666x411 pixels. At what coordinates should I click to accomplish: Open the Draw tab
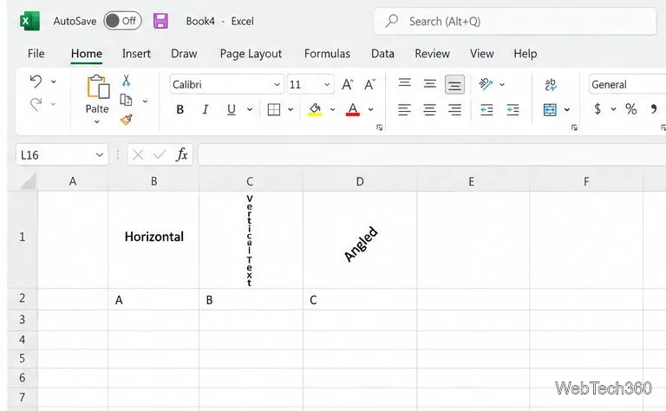[x=184, y=54]
